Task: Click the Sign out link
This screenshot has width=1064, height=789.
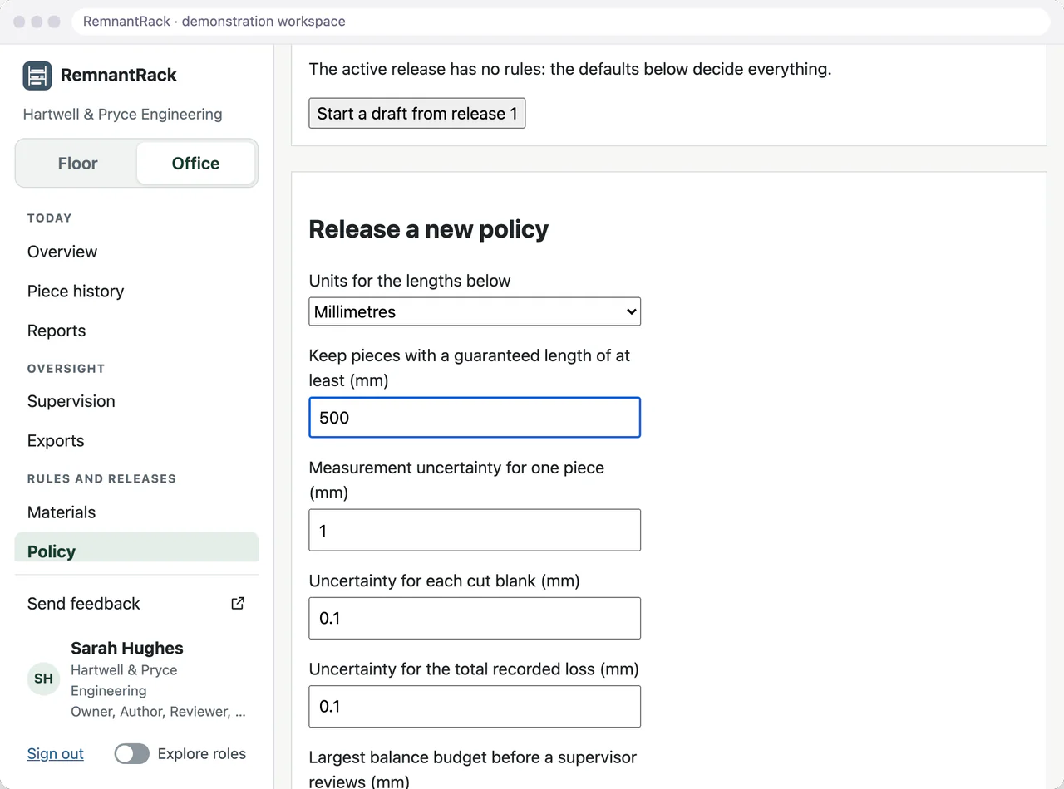Action: [x=56, y=753]
